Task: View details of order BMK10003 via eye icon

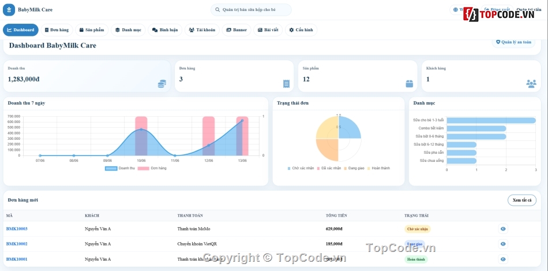Action: [503, 229]
